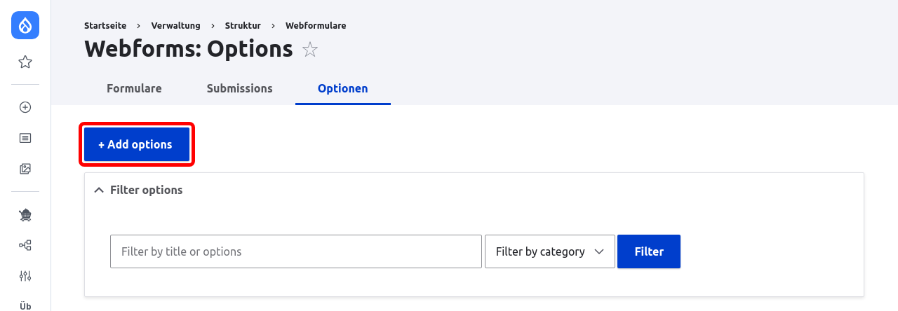Open the Media images icon in the sidebar
The height and width of the screenshot is (311, 898).
click(x=25, y=169)
